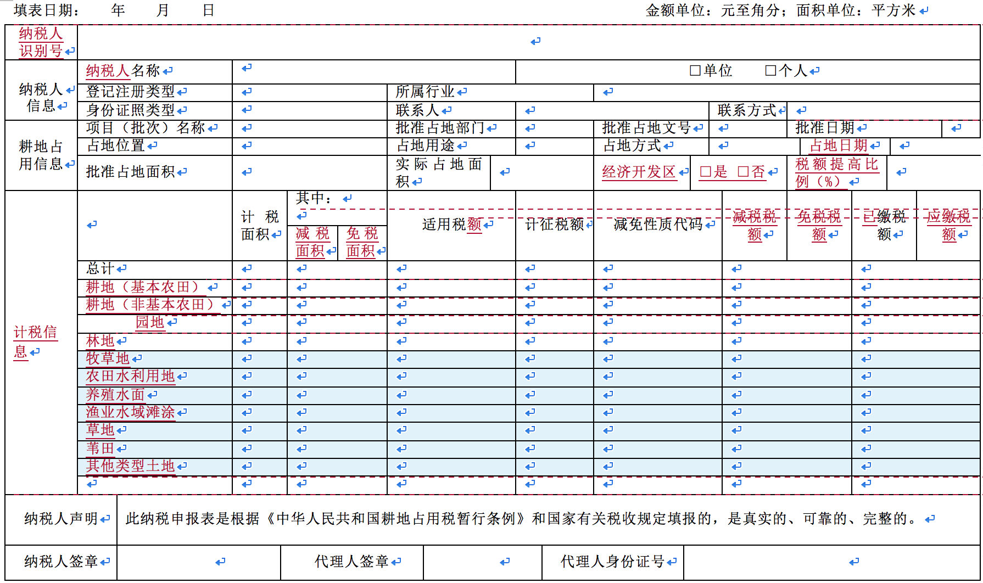The width and height of the screenshot is (983, 583).
Task: Click the 纳税人签章 label
Action: [61, 562]
